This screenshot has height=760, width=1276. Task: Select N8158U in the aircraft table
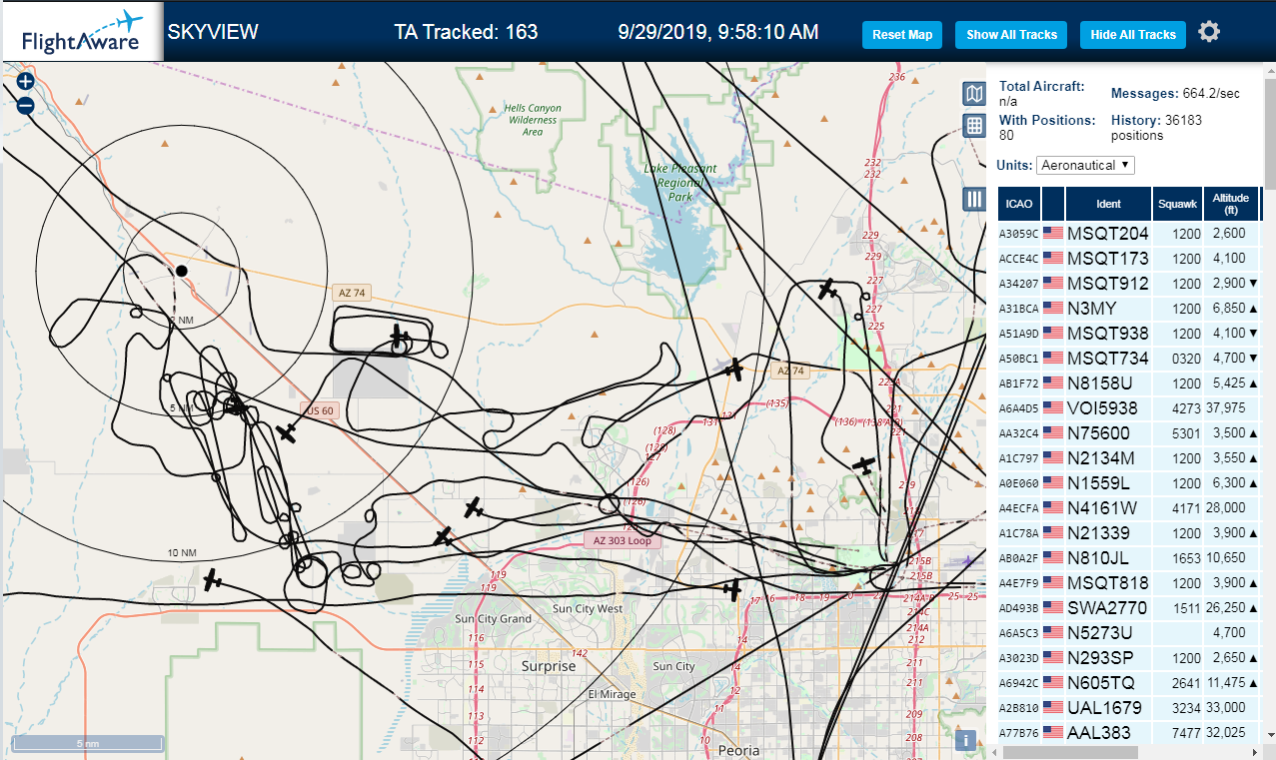(x=1129, y=383)
